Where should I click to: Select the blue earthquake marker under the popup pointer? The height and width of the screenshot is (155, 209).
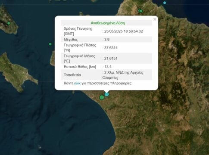point(106,94)
